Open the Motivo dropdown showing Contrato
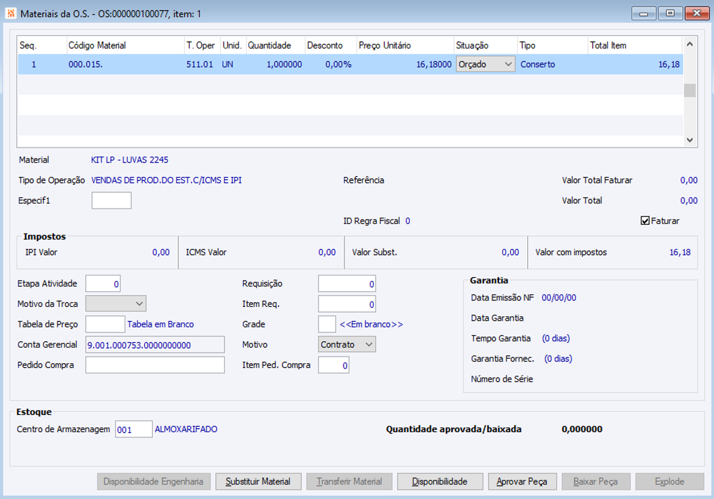The image size is (714, 499). click(347, 344)
